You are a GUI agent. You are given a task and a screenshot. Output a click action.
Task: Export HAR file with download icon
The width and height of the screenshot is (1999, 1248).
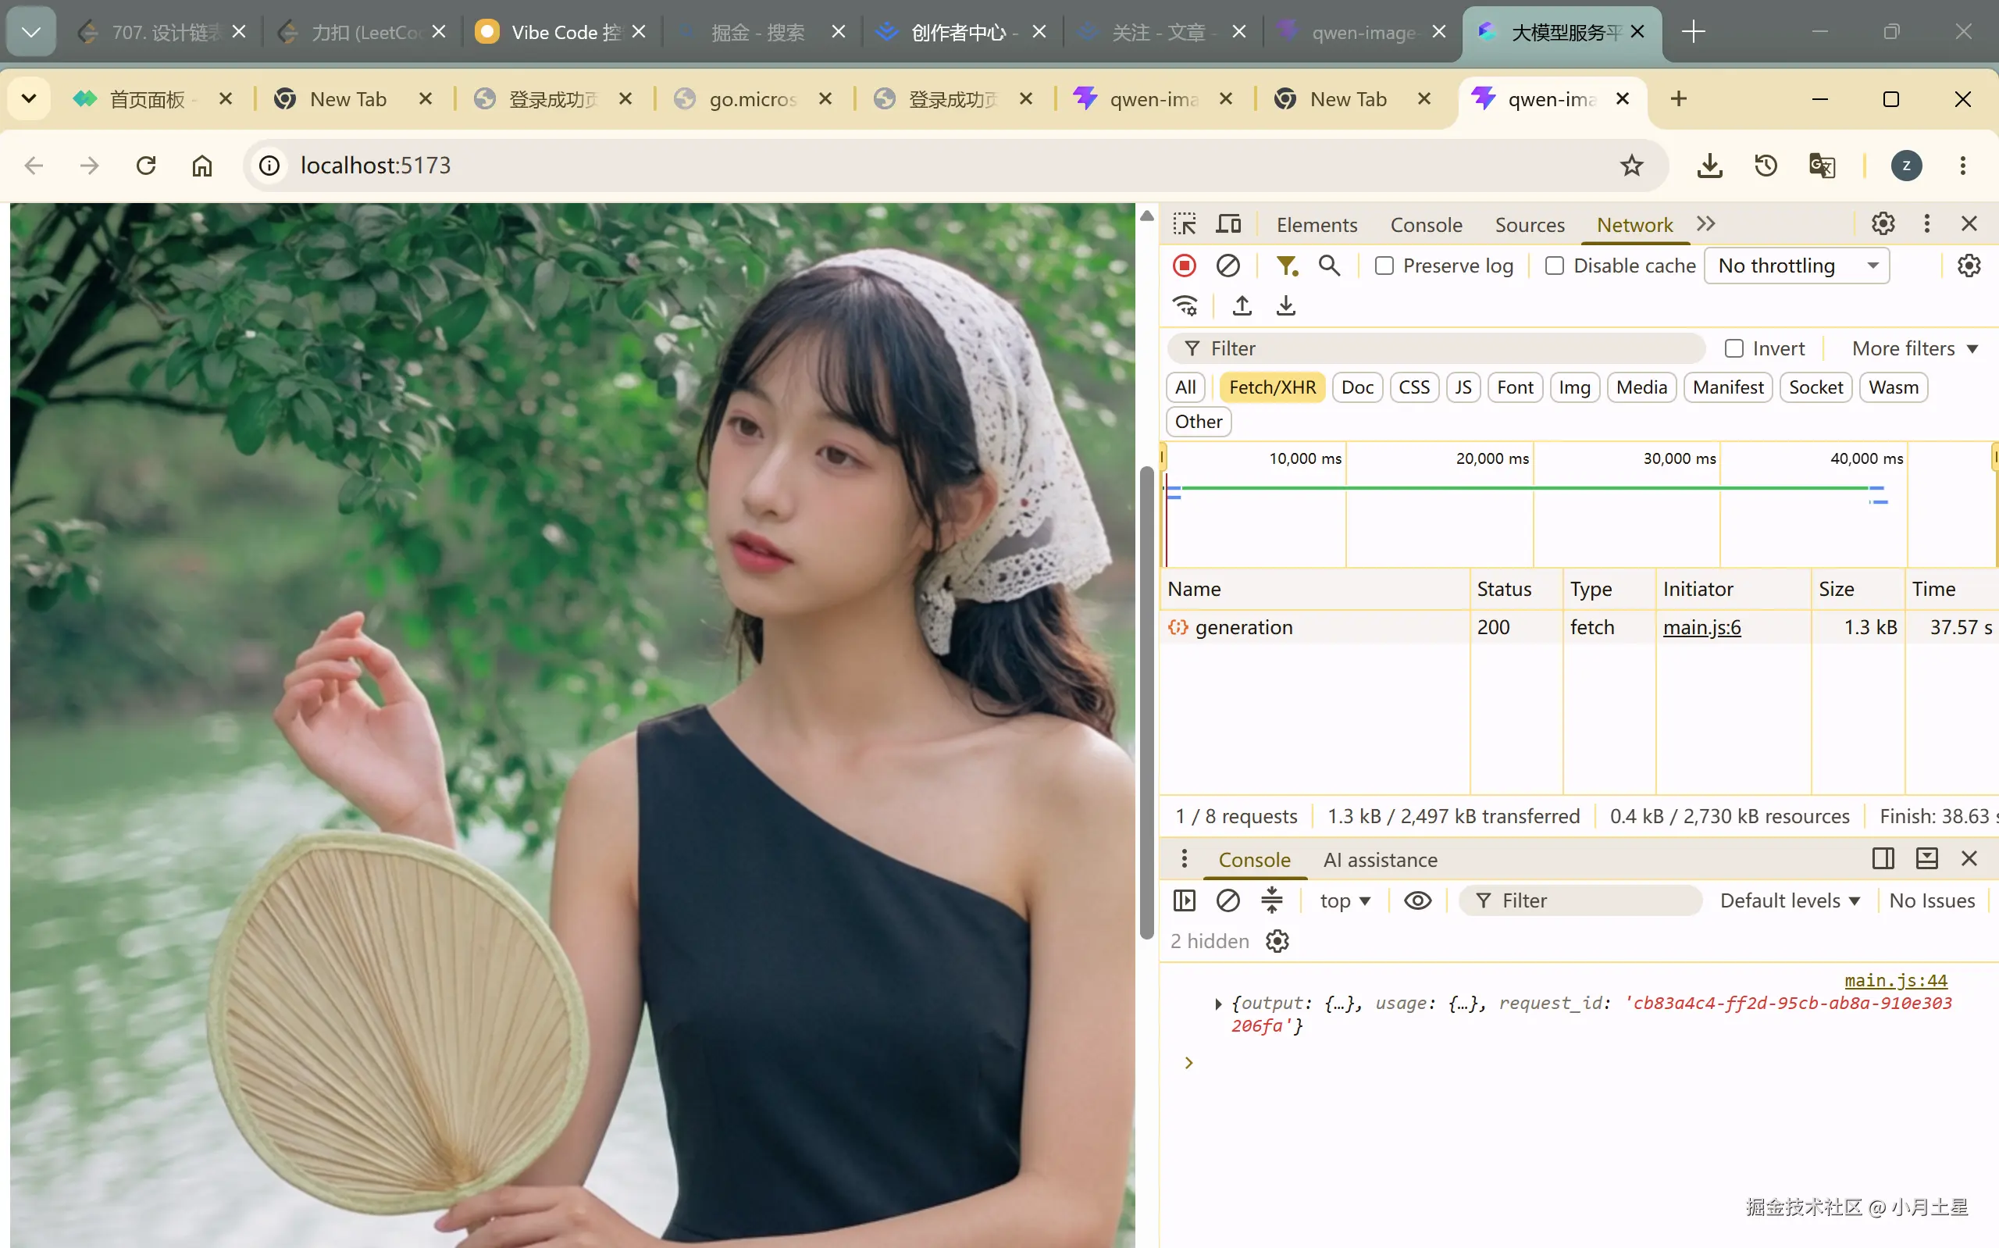(x=1285, y=306)
